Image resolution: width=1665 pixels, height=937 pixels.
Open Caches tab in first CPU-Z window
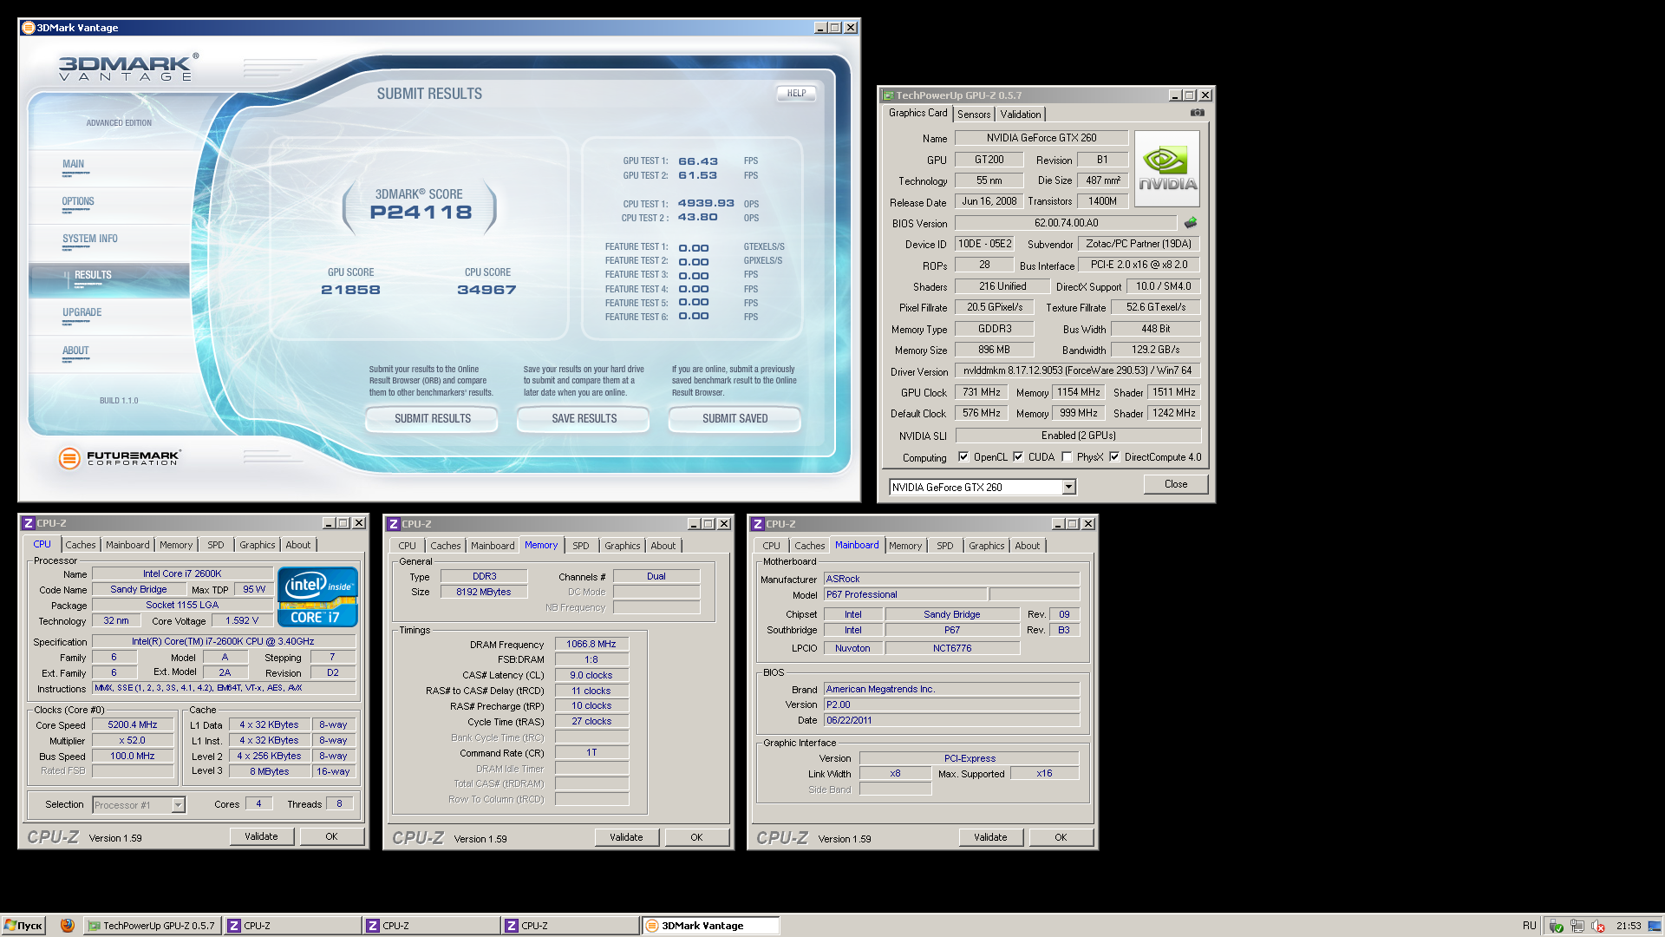[81, 545]
